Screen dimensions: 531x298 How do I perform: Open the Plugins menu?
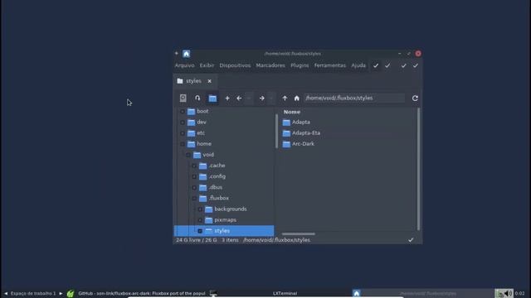(x=300, y=65)
